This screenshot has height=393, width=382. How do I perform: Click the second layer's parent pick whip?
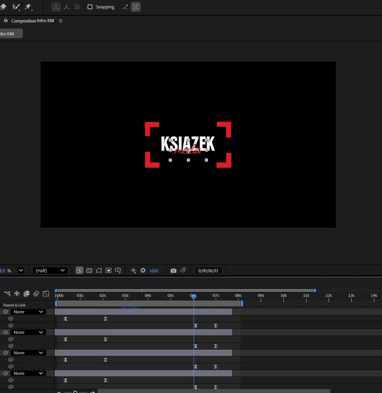tap(6, 332)
